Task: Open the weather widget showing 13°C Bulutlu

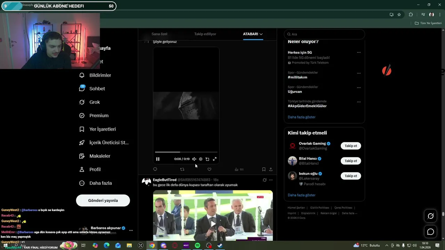Action: coord(366,245)
